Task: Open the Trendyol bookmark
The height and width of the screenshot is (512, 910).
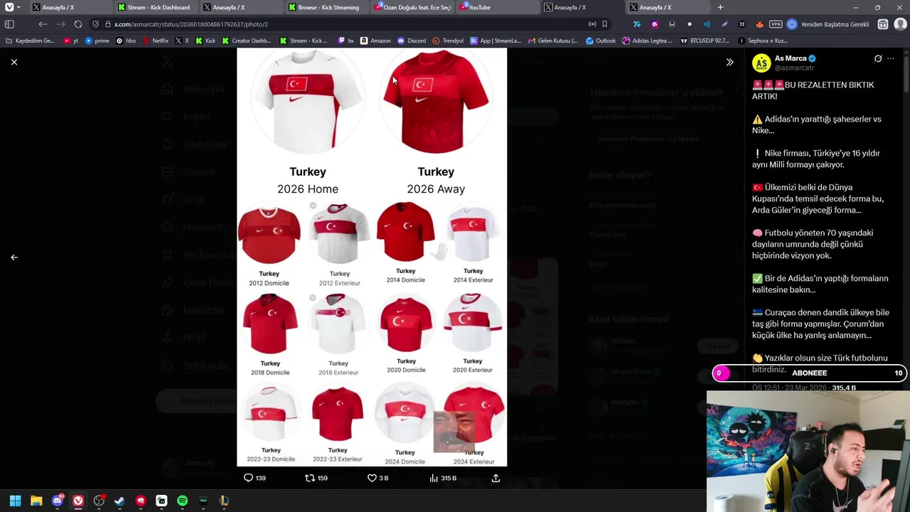Action: point(448,41)
